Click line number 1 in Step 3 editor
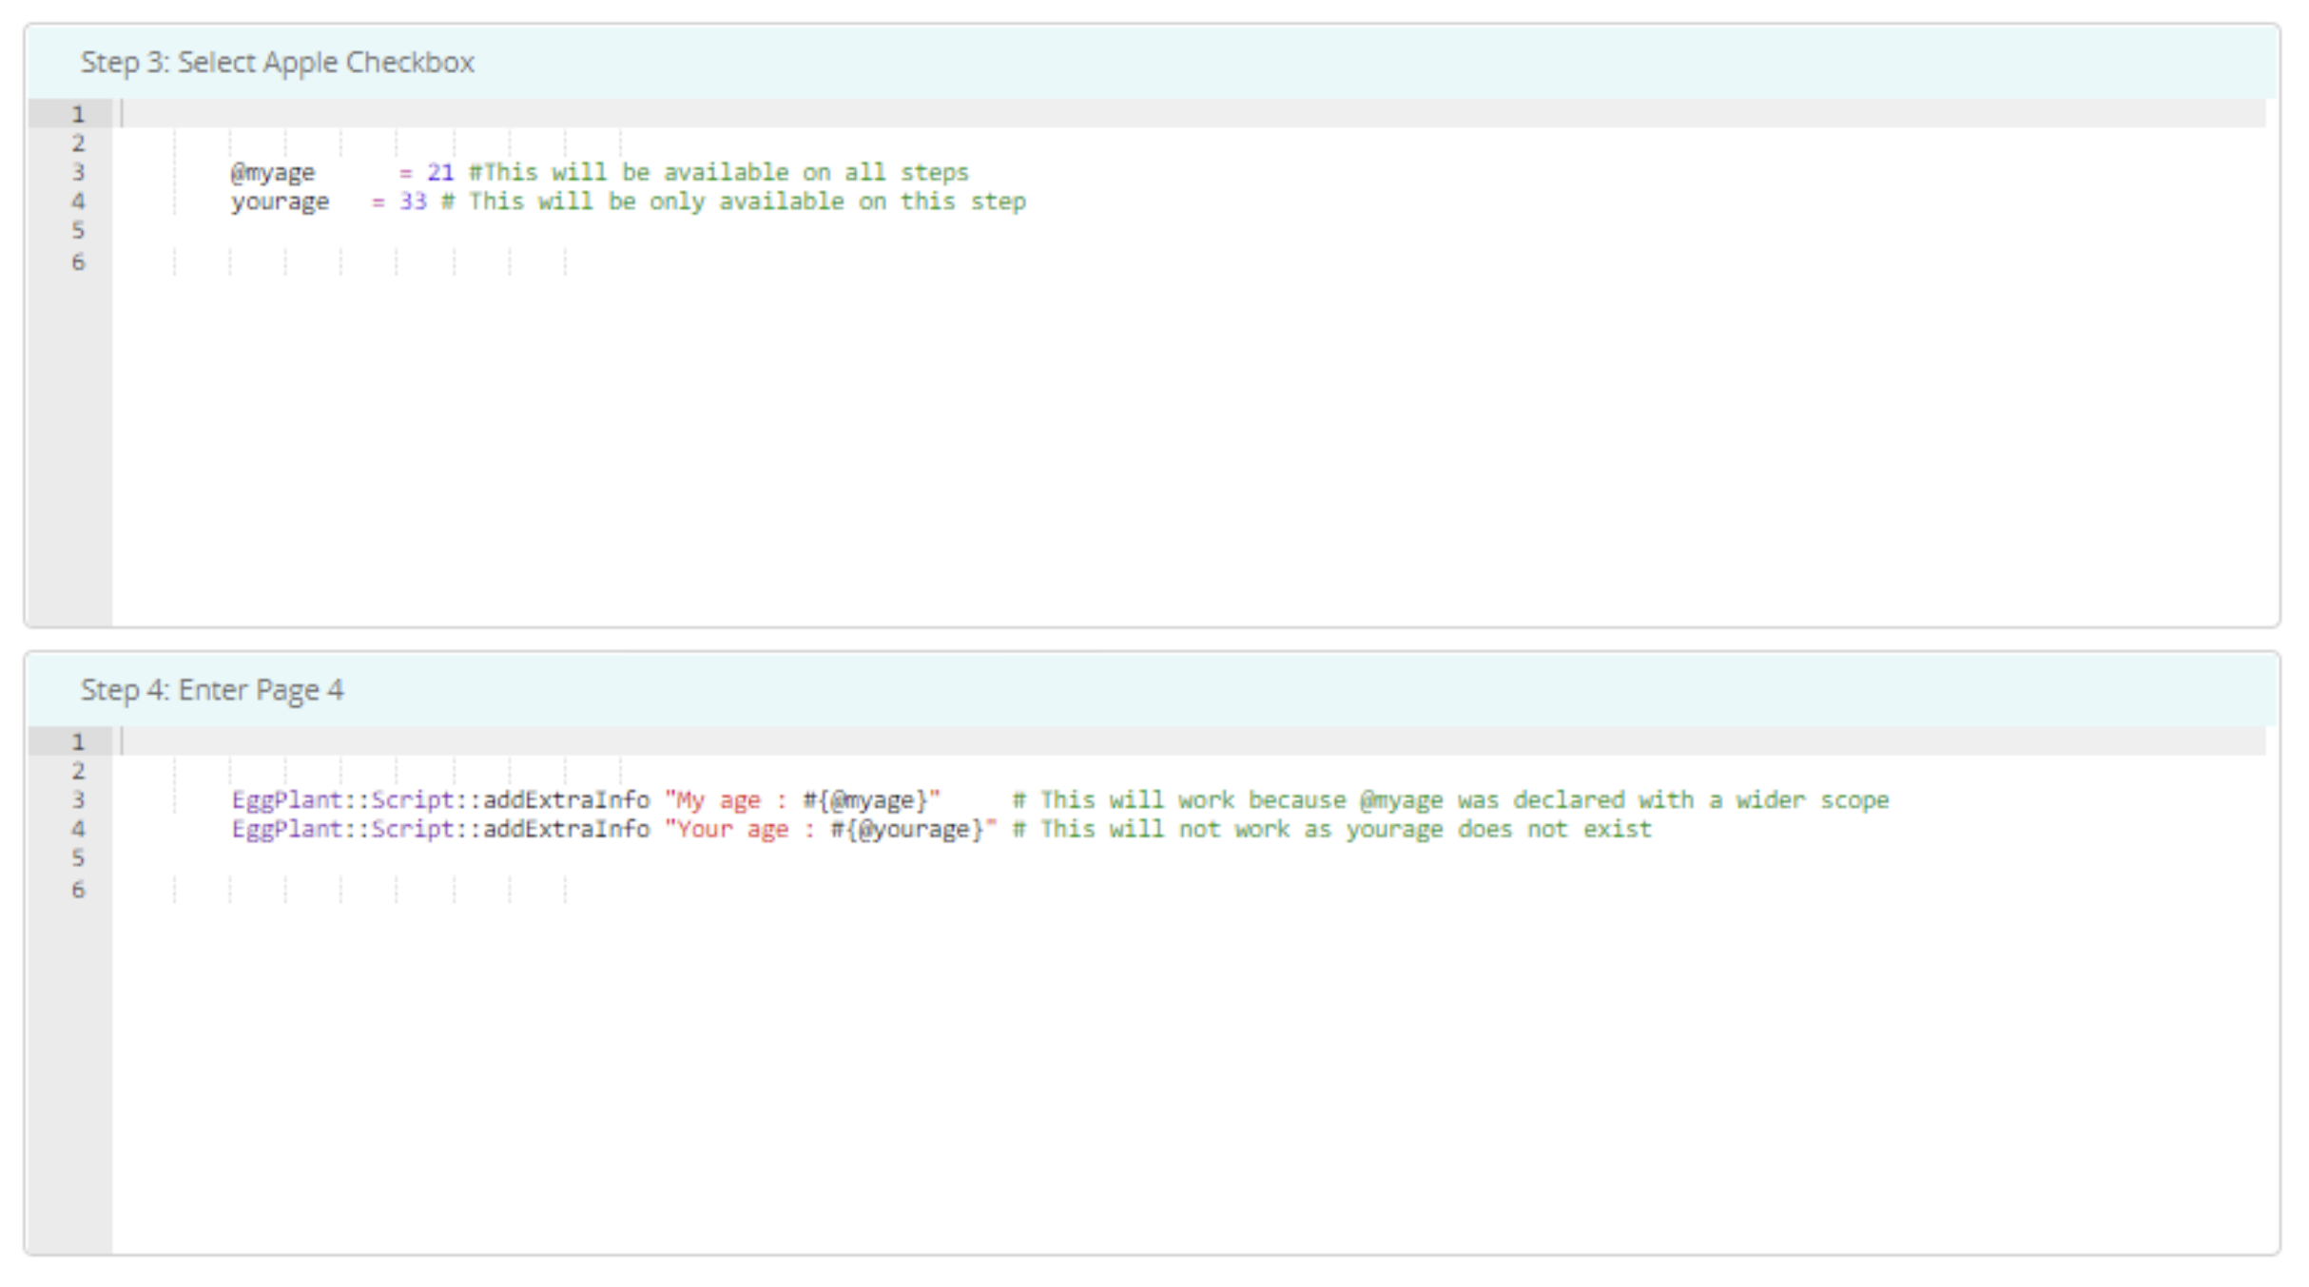 [x=78, y=114]
